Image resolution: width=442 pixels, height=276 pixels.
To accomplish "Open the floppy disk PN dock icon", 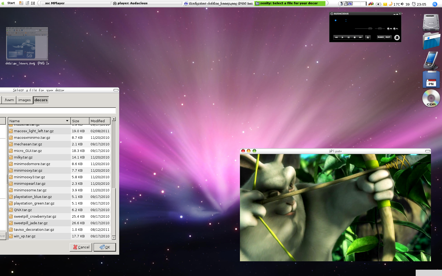I will (431, 80).
